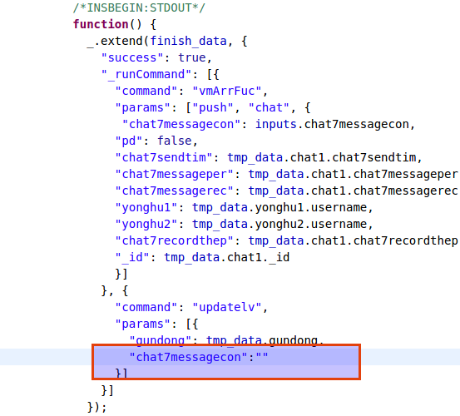Image resolution: width=460 pixels, height=416 pixels.
Task: Click the function keyword
Action: coord(101,24)
